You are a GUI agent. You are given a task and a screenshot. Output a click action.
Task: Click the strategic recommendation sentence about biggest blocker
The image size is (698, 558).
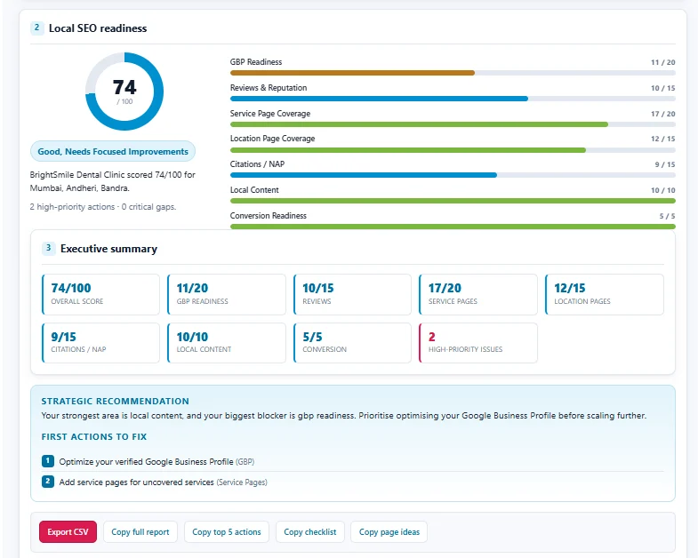[x=343, y=416]
